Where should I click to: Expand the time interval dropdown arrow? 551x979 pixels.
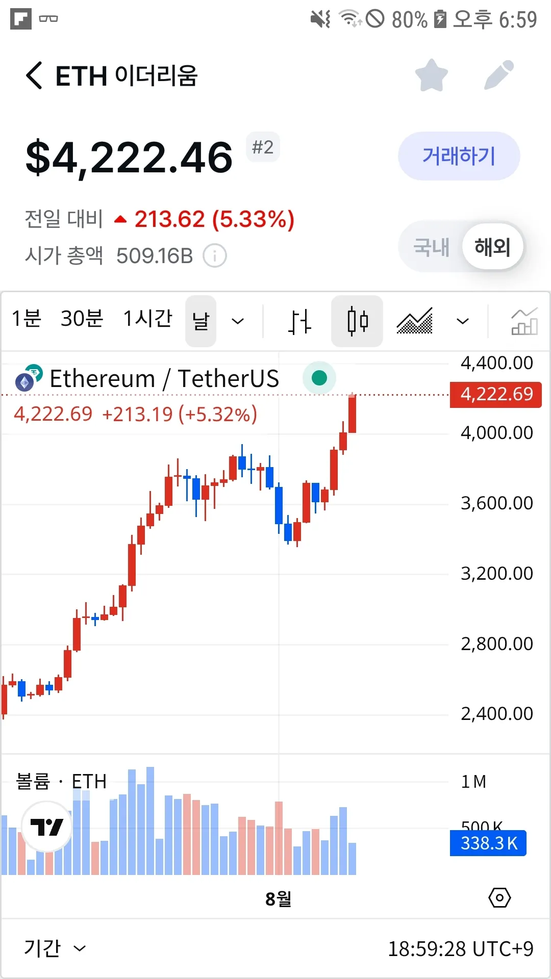pos(238,321)
